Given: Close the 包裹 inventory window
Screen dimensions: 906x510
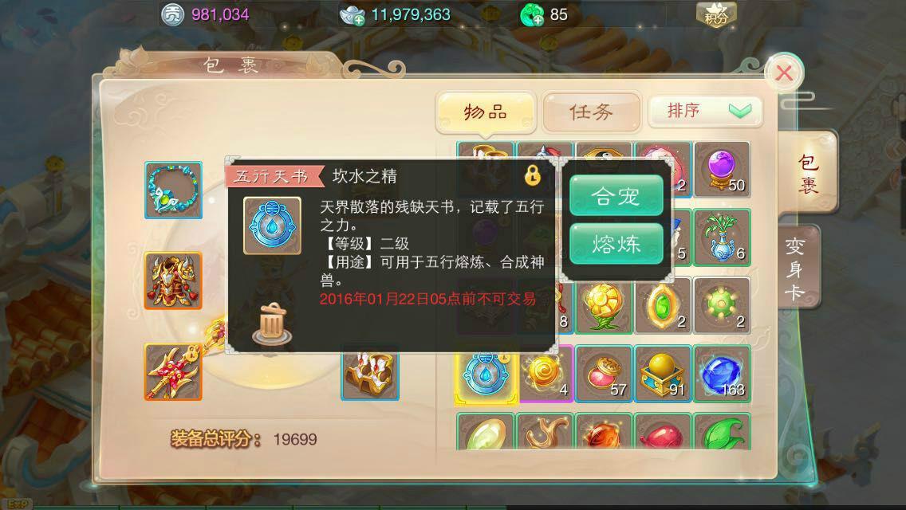Looking at the screenshot, I should click(x=784, y=73).
